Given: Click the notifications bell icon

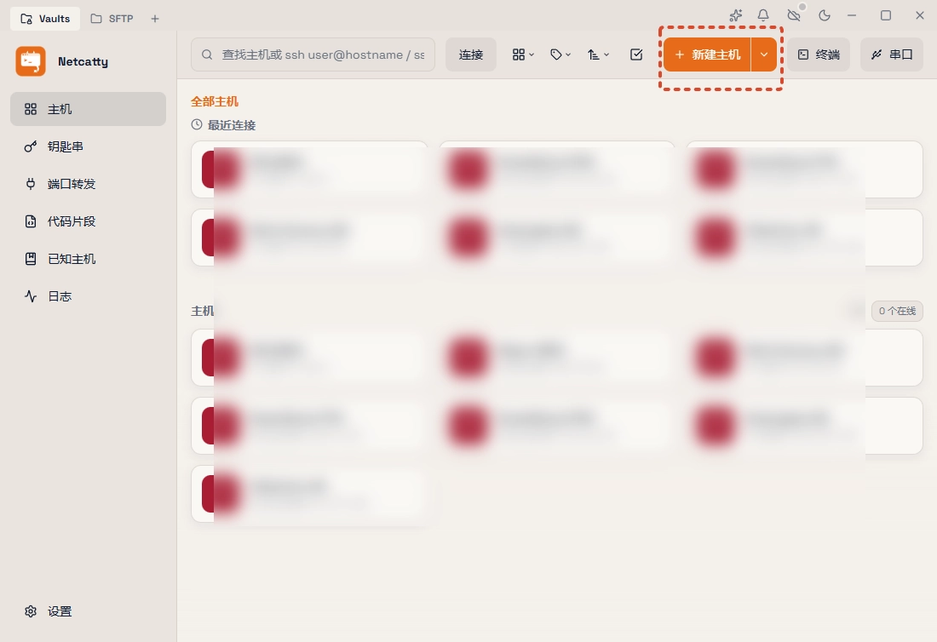Looking at the screenshot, I should pos(763,15).
